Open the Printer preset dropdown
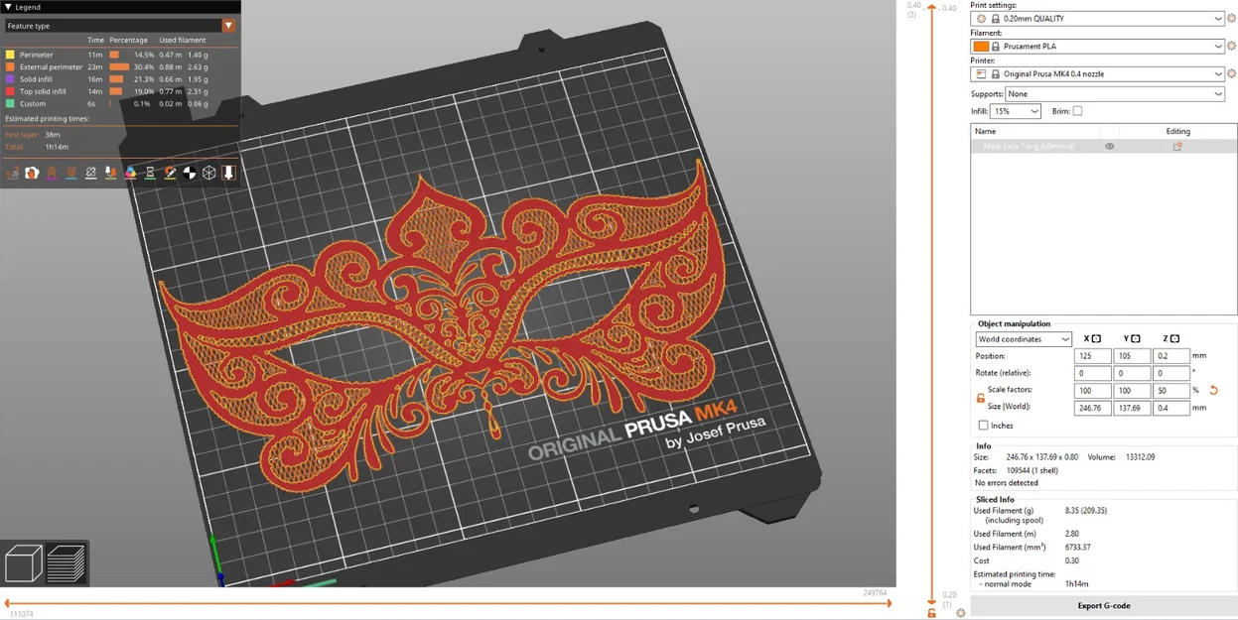This screenshot has height=620, width=1238. tap(1098, 74)
